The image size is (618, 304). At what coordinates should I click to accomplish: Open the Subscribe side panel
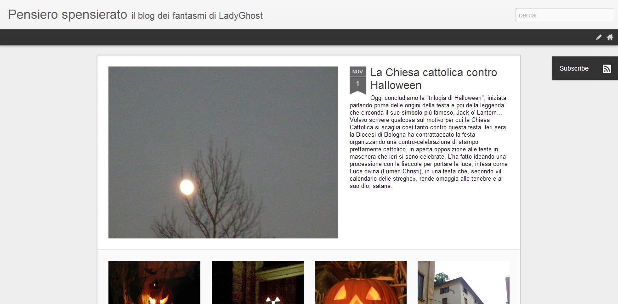click(x=585, y=68)
